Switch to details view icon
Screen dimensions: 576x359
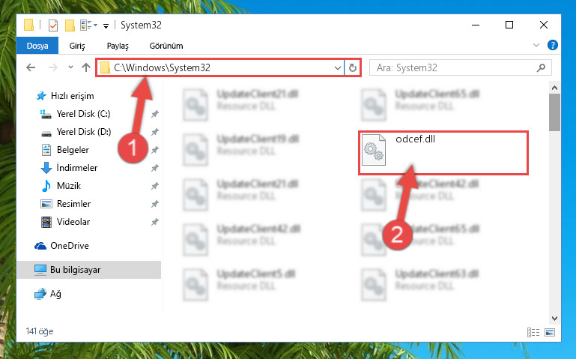pyautogui.click(x=533, y=332)
